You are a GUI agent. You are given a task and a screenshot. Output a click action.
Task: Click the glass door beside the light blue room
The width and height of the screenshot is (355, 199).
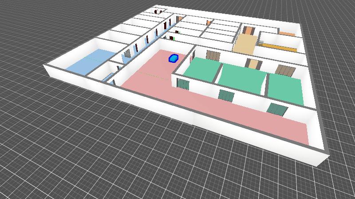(127, 54)
